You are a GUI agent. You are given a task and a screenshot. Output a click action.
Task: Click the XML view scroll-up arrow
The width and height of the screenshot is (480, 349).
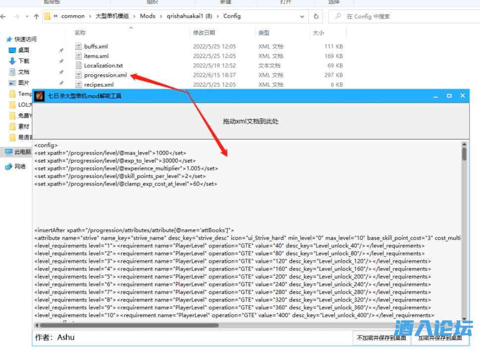tap(464, 144)
